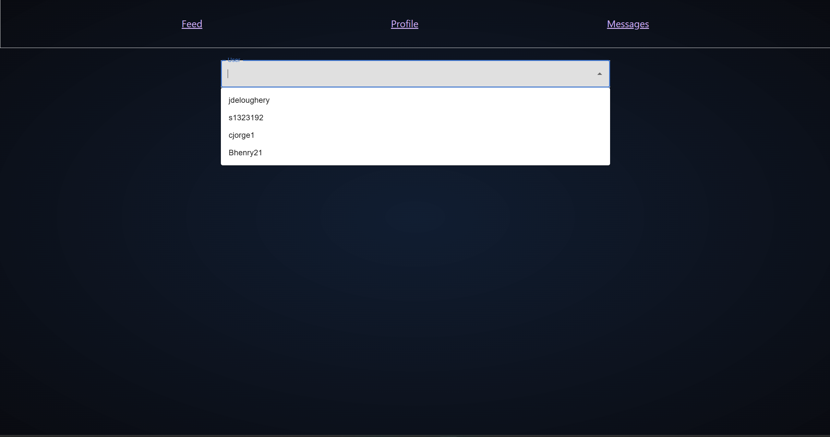
Task: Pick cjorge1 from the user options
Action: coord(241,135)
